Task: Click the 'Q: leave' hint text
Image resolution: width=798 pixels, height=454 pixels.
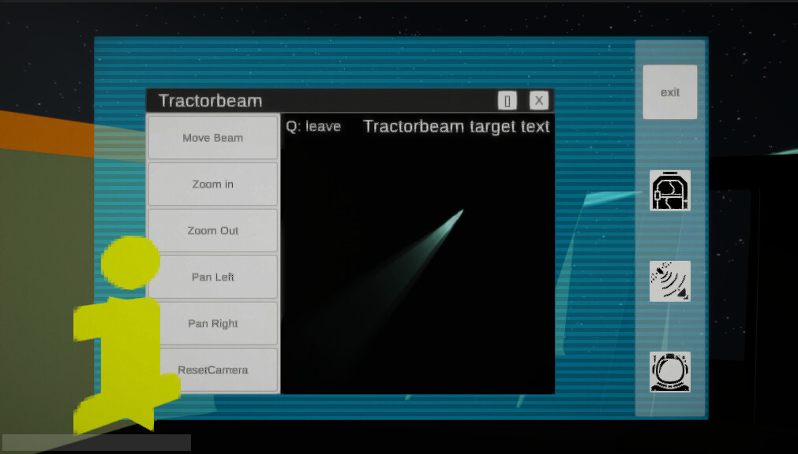Action: pos(313,126)
